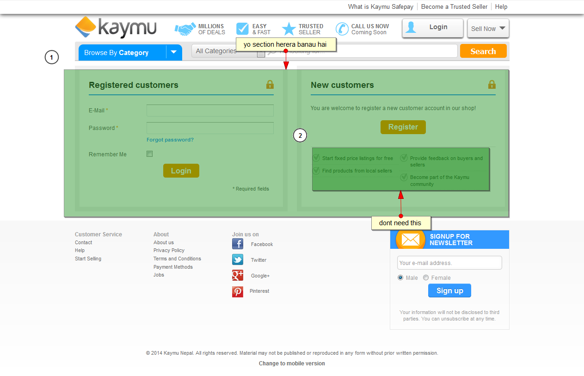This screenshot has width=584, height=376.
Task: Select the Male radio button
Action: coord(400,278)
